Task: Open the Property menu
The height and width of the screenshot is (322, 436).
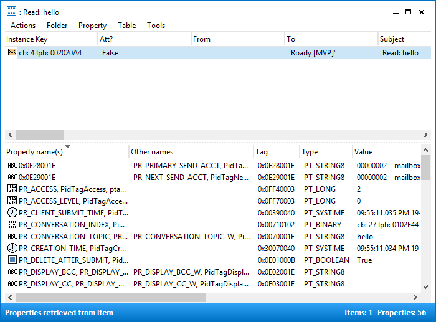Action: tap(92, 26)
